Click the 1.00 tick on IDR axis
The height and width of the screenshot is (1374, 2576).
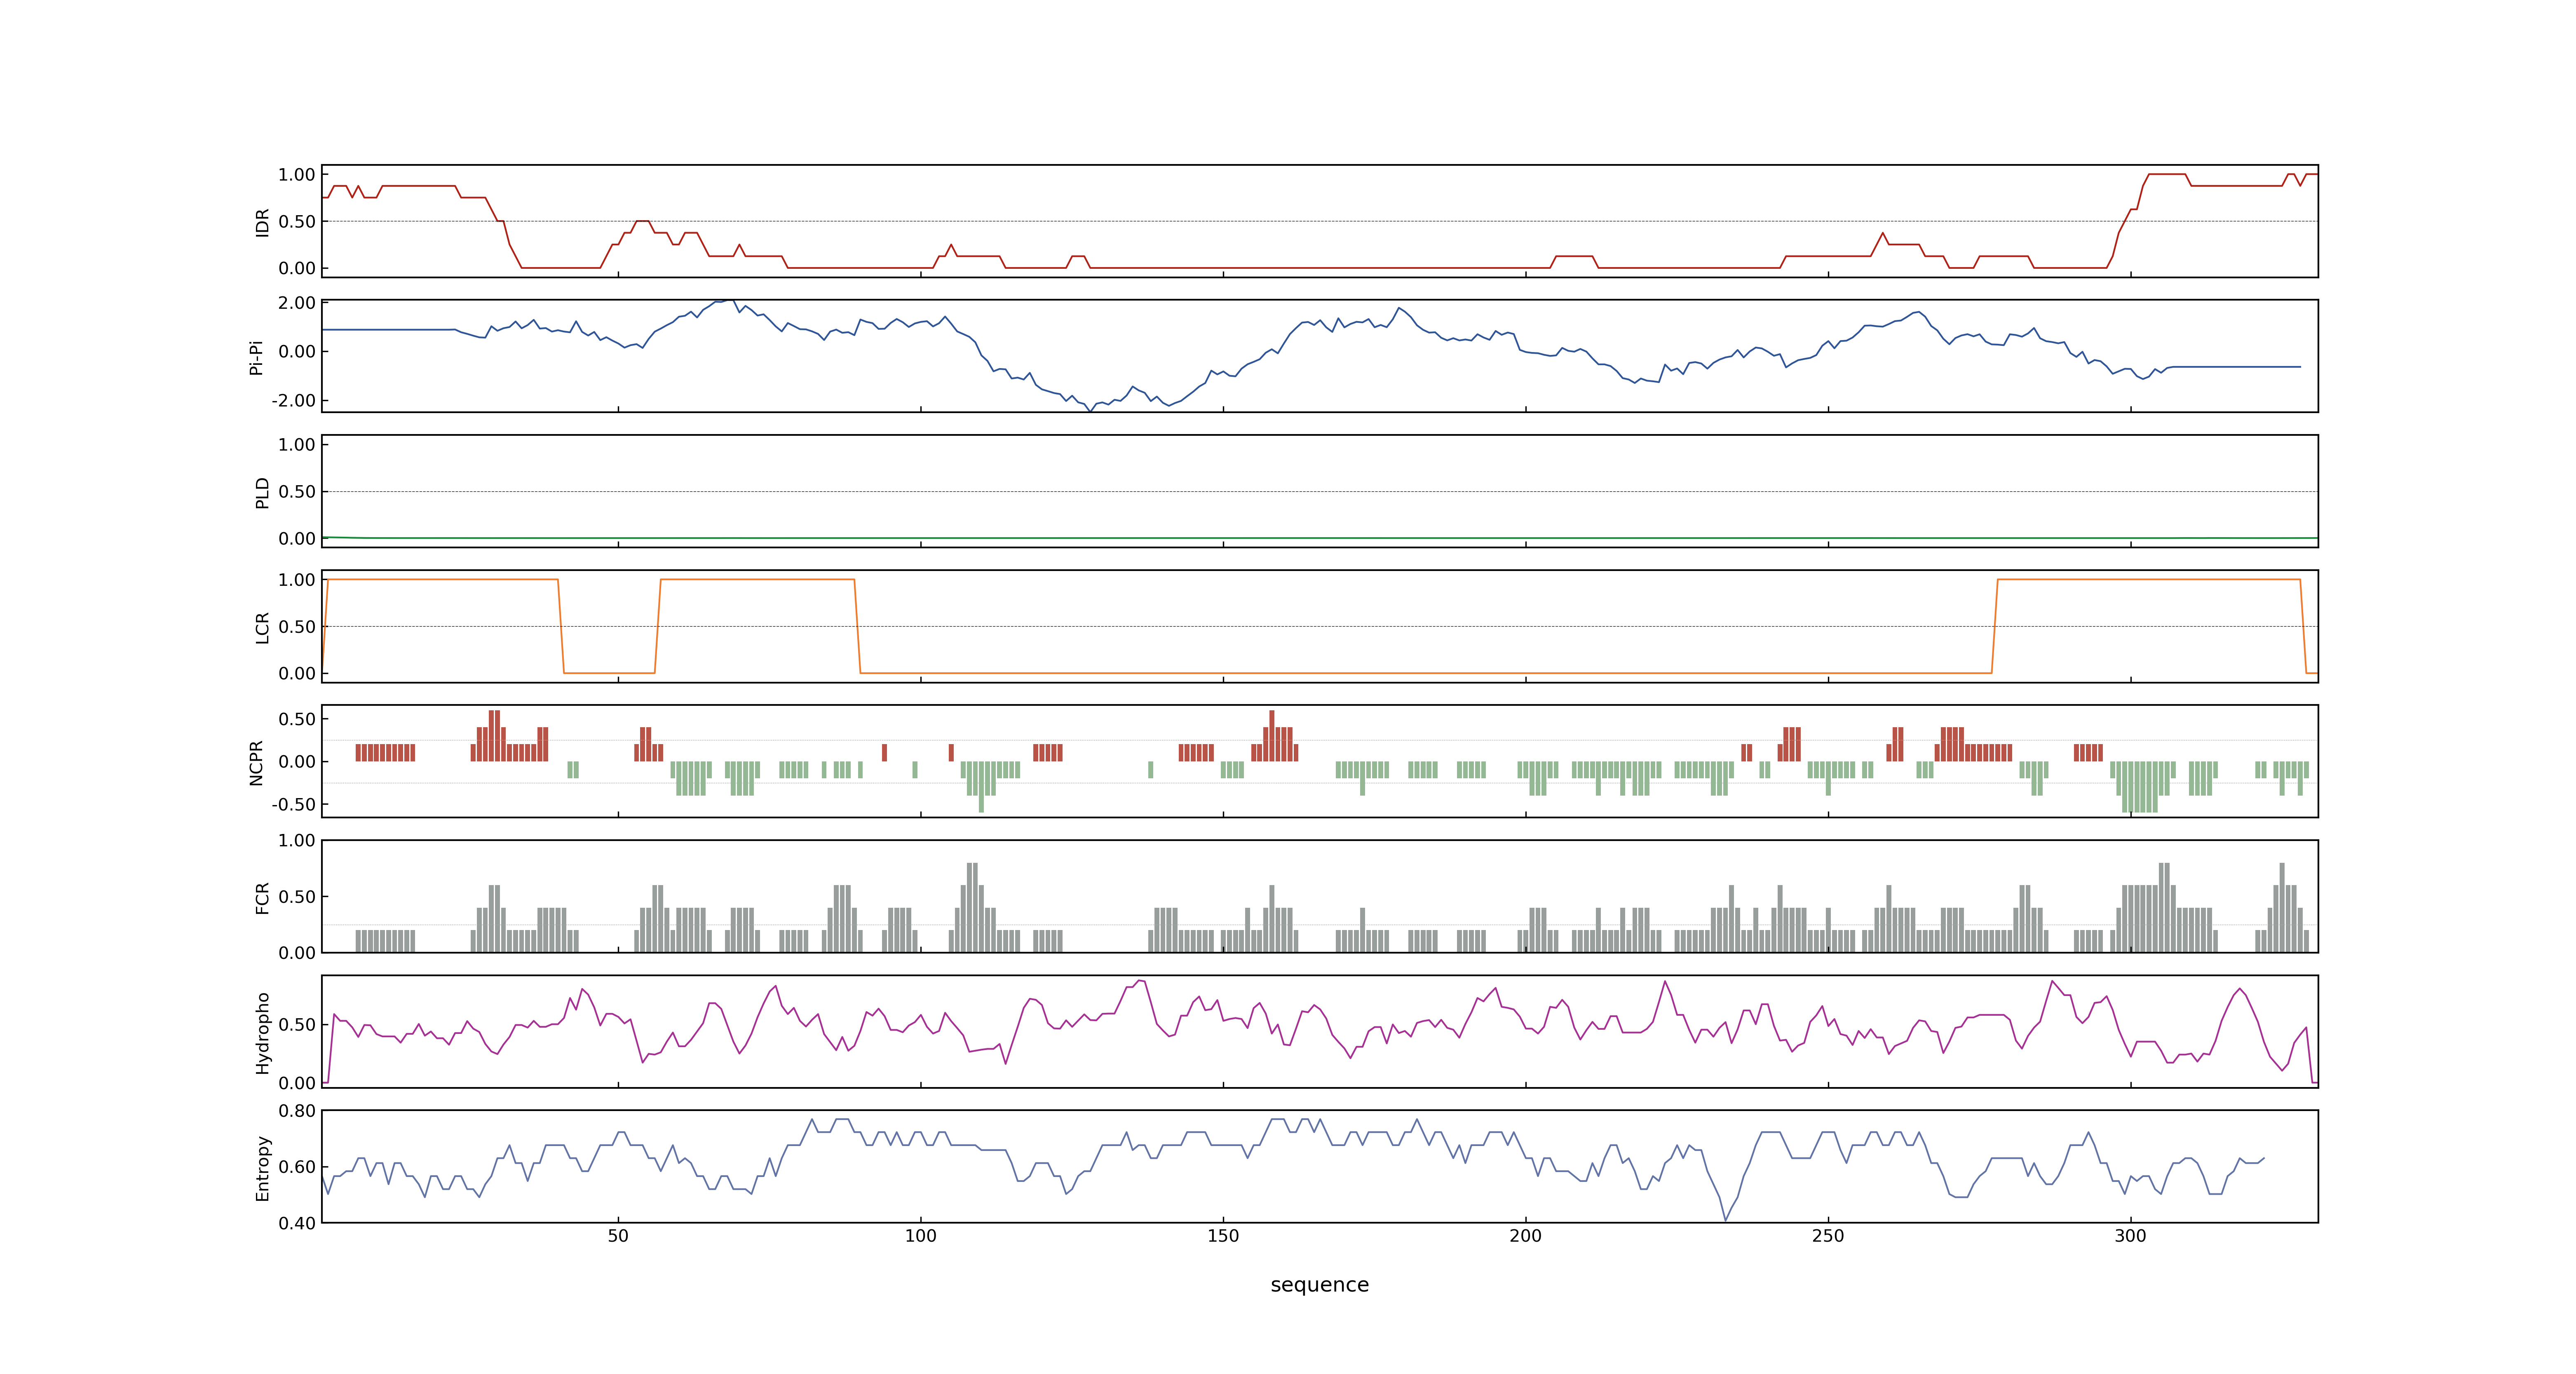pos(297,175)
